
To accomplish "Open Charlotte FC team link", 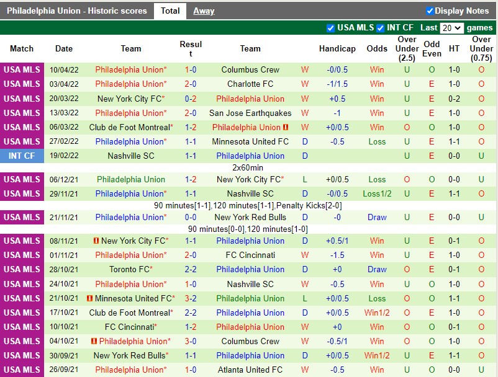I will coord(250,84).
